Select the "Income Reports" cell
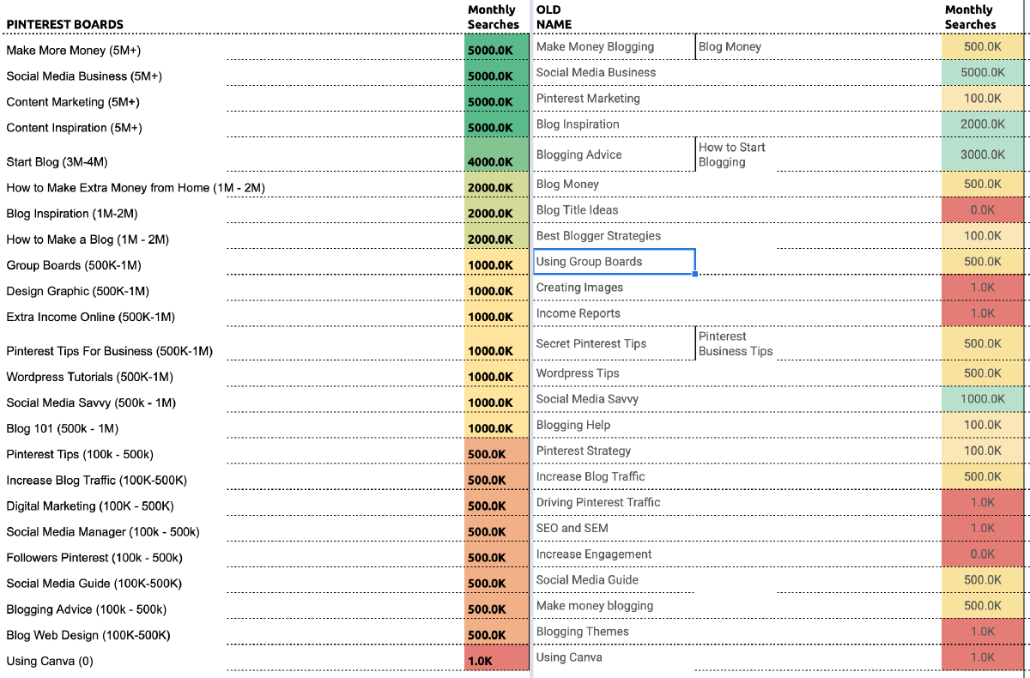Screen dimensions: 1030x678 click(x=578, y=313)
